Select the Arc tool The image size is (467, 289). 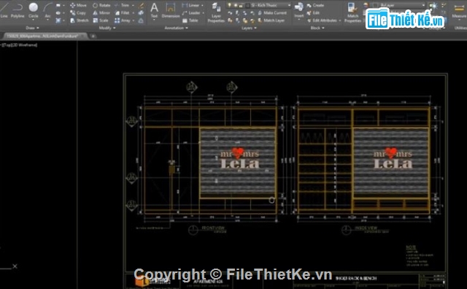click(x=47, y=9)
